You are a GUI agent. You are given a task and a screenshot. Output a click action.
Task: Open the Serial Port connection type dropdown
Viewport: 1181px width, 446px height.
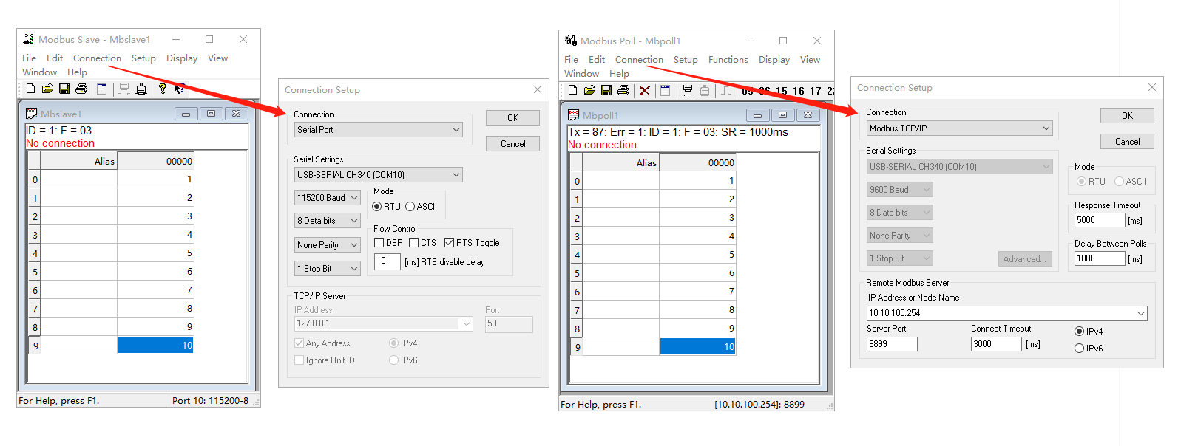[x=379, y=130]
